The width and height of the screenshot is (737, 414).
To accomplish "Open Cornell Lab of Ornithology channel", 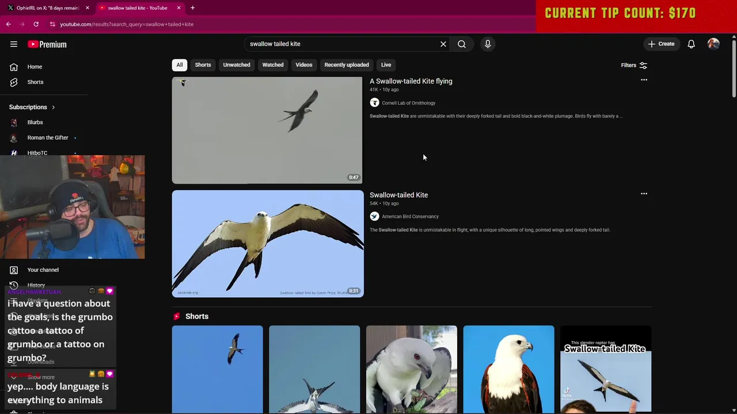I will coord(409,103).
